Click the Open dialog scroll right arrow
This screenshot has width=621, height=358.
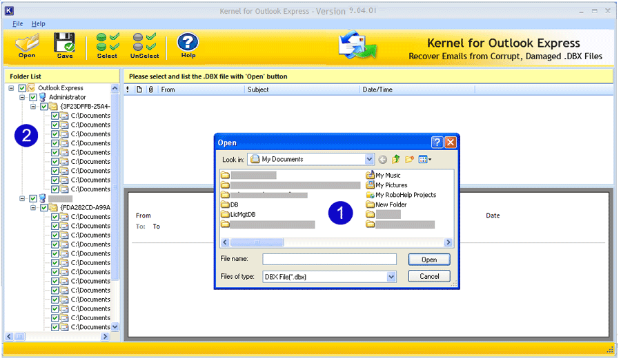(448, 242)
